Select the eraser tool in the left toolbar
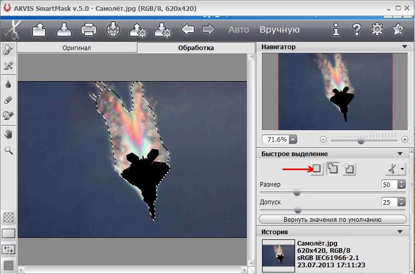 8,100
